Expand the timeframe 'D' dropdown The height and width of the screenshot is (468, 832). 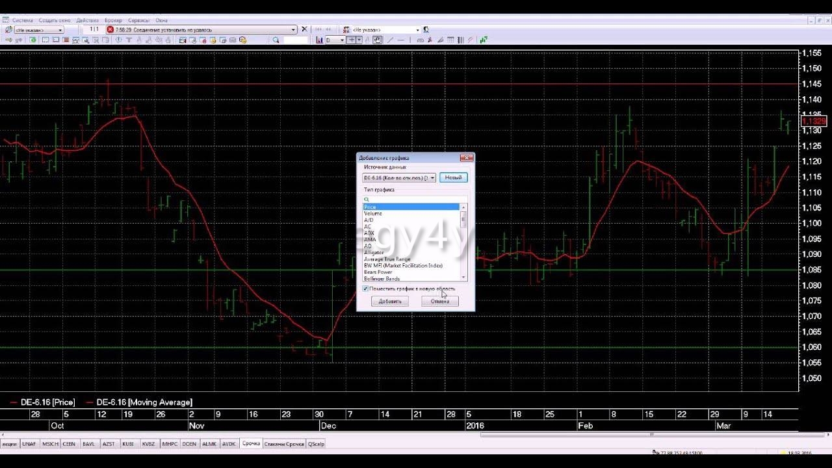(x=342, y=40)
